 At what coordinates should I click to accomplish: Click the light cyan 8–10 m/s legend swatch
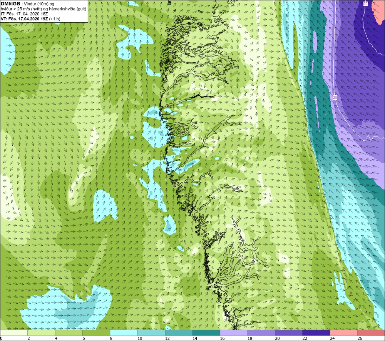pyautogui.click(x=124, y=333)
